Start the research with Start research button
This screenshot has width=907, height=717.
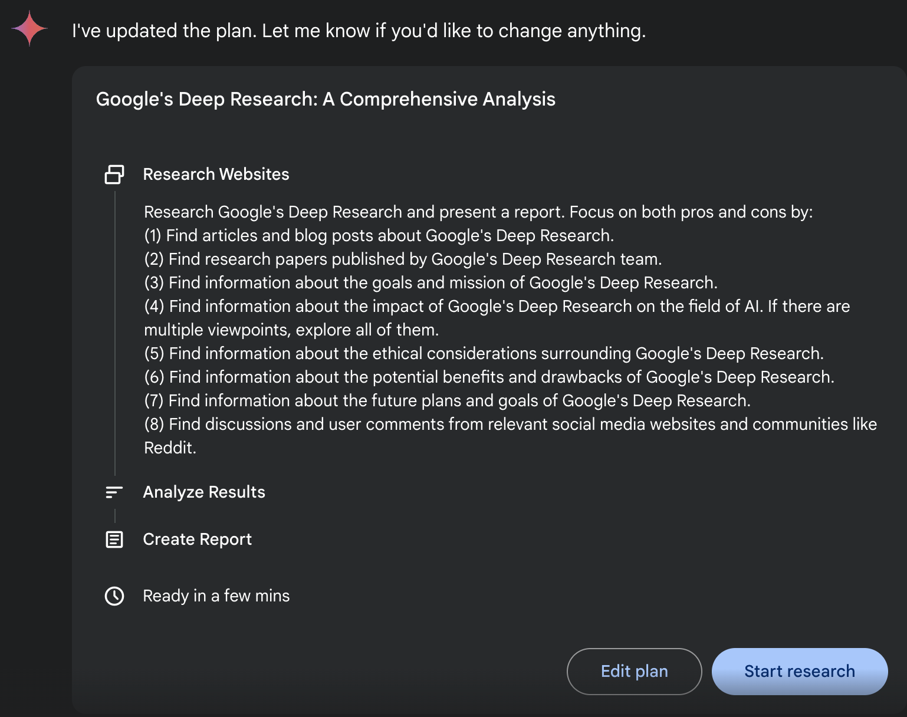pos(800,672)
